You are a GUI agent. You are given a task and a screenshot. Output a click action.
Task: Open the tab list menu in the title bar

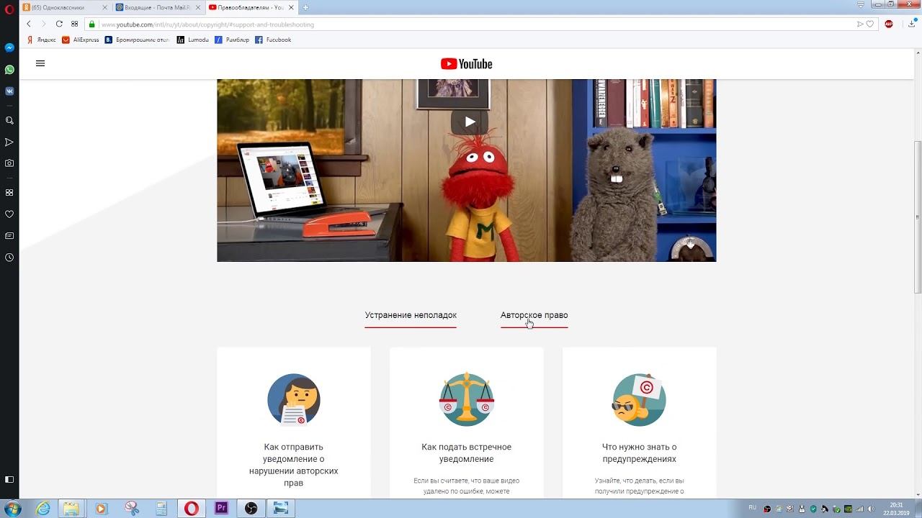[861, 5]
